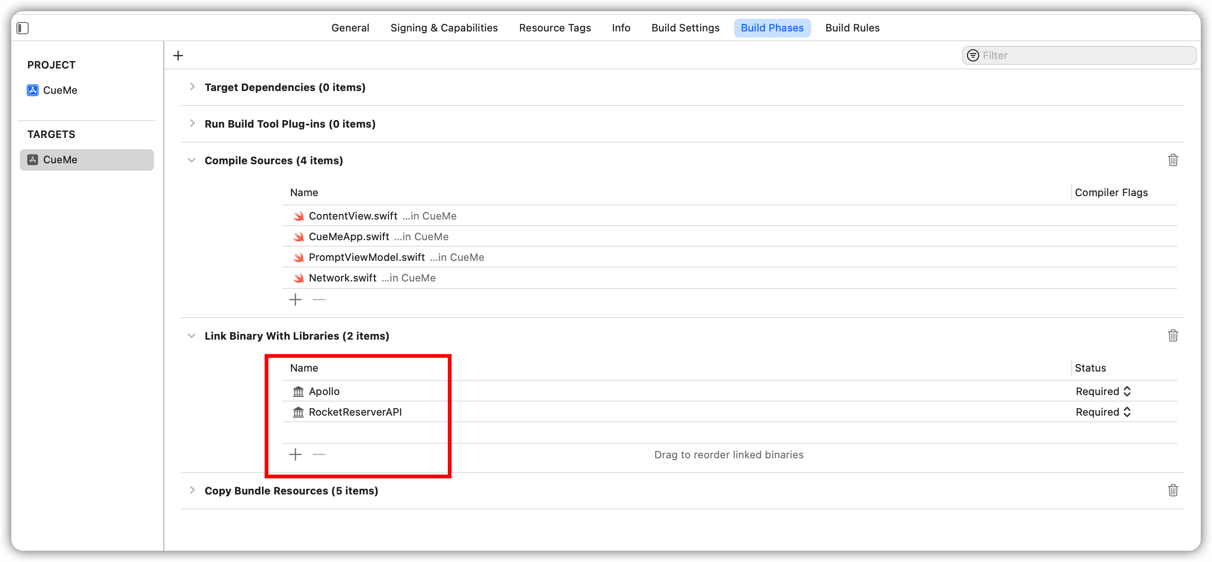Viewport: 1212px width, 562px height.
Task: Expand the Copy Bundle Resources section
Action: (x=192, y=491)
